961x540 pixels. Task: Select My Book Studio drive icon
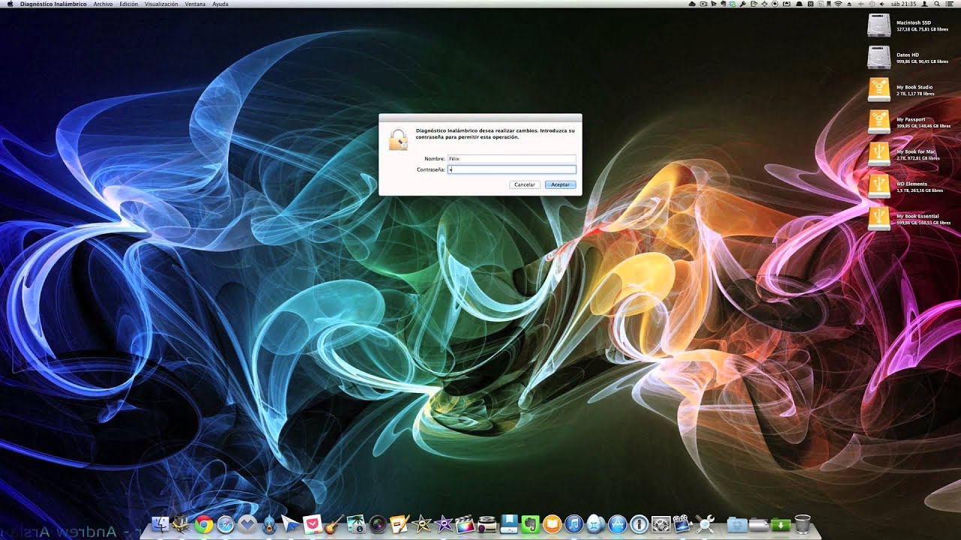[x=879, y=89]
